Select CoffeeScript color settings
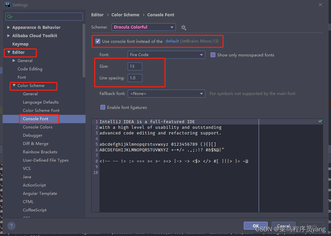Image resolution: width=331 pixels, height=236 pixels. (34, 210)
